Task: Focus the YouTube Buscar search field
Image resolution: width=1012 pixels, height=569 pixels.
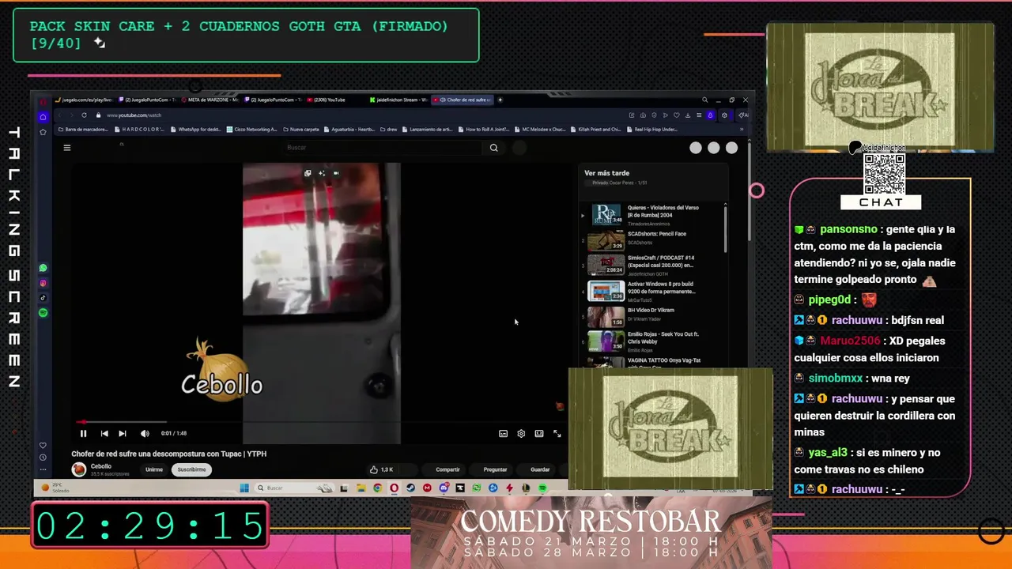Action: point(383,148)
